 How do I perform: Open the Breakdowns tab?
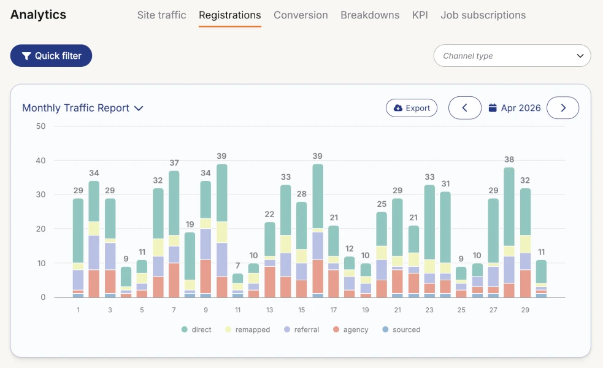point(370,15)
